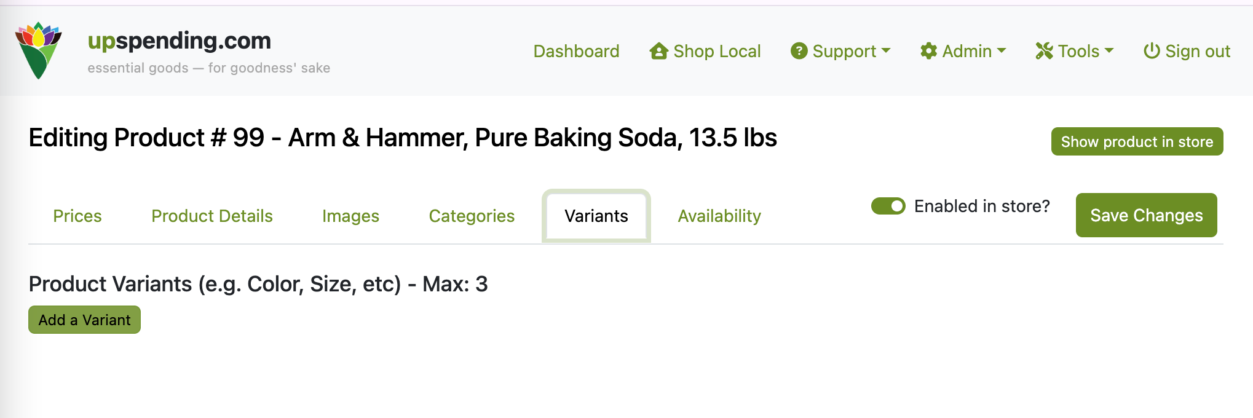Click the Support question mark icon

[x=799, y=51]
